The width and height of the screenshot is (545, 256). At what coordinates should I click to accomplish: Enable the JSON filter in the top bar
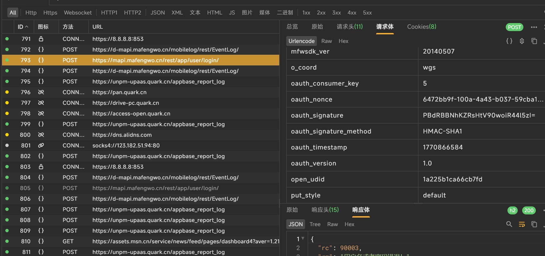pos(157,13)
